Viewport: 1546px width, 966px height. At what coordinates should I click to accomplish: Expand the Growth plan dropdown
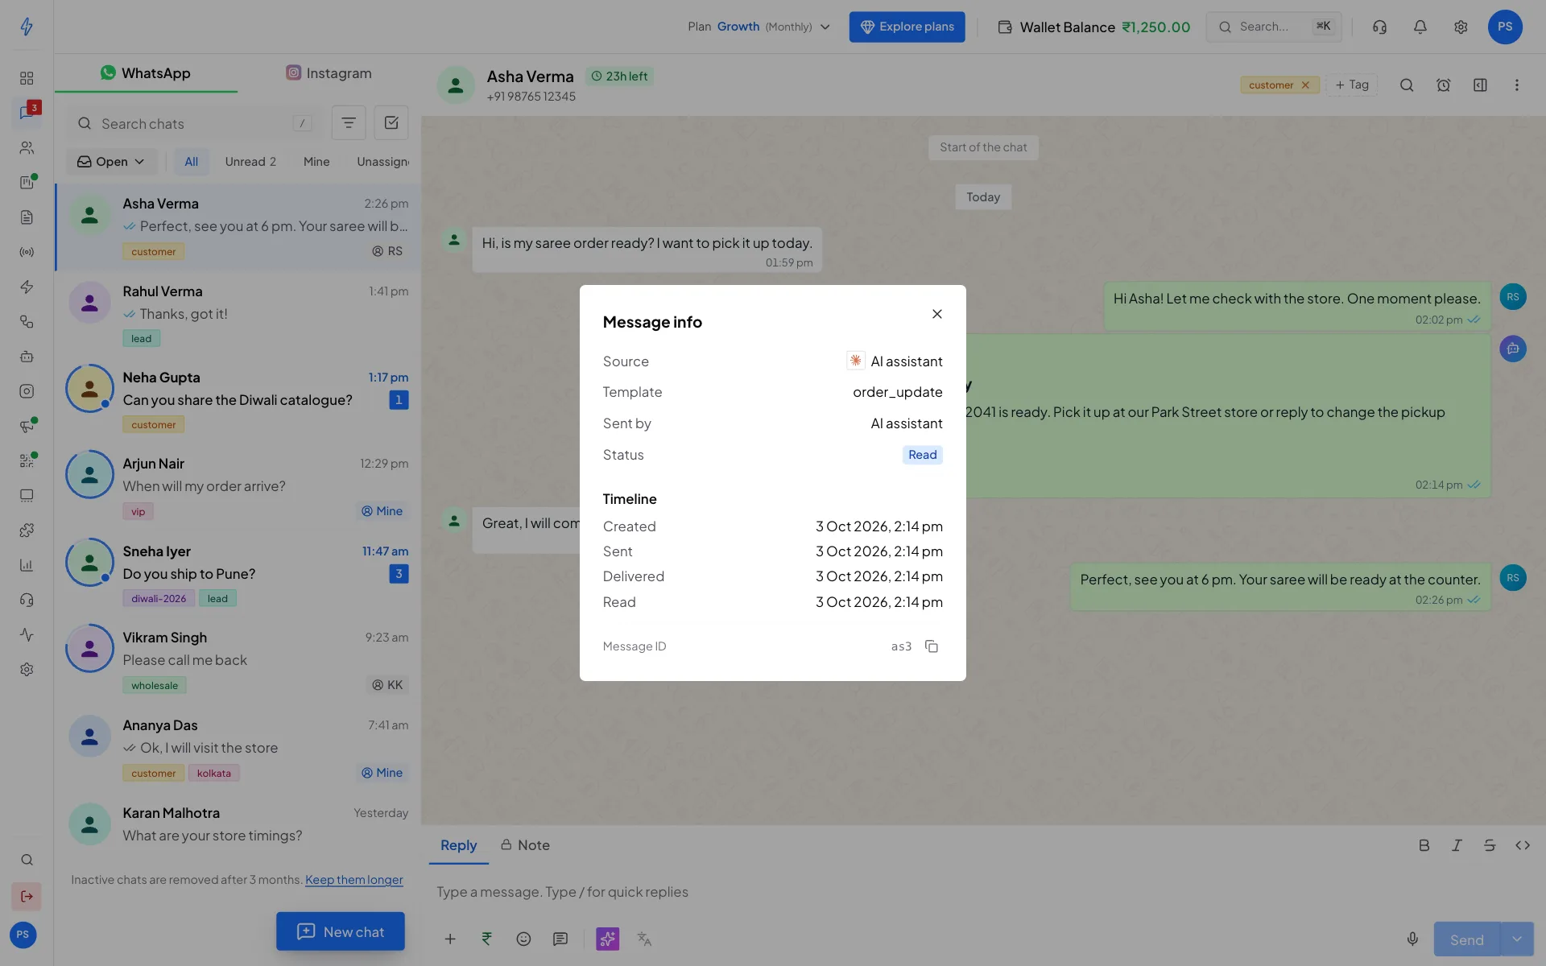pos(759,27)
